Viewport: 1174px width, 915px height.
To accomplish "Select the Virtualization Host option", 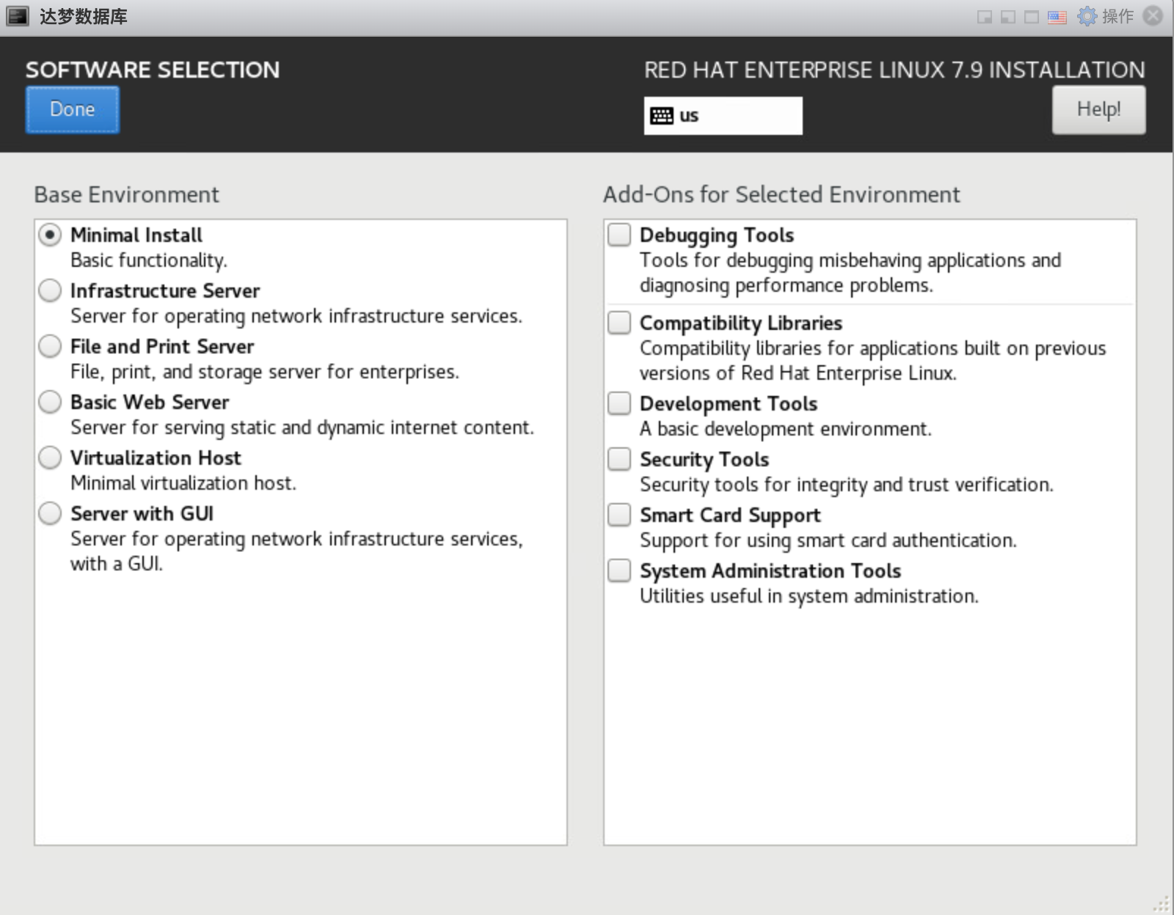I will (50, 458).
